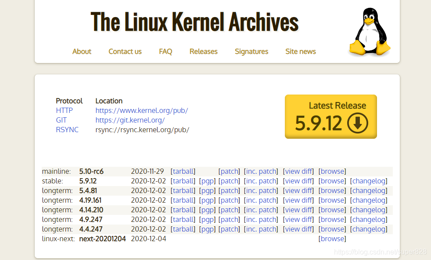
Task: Download tarball for longterm 5.4.81
Action: [x=183, y=190]
